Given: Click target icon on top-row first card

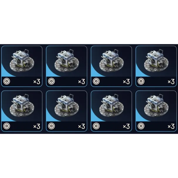Looking at the screenshot, I should pos(6,81).
